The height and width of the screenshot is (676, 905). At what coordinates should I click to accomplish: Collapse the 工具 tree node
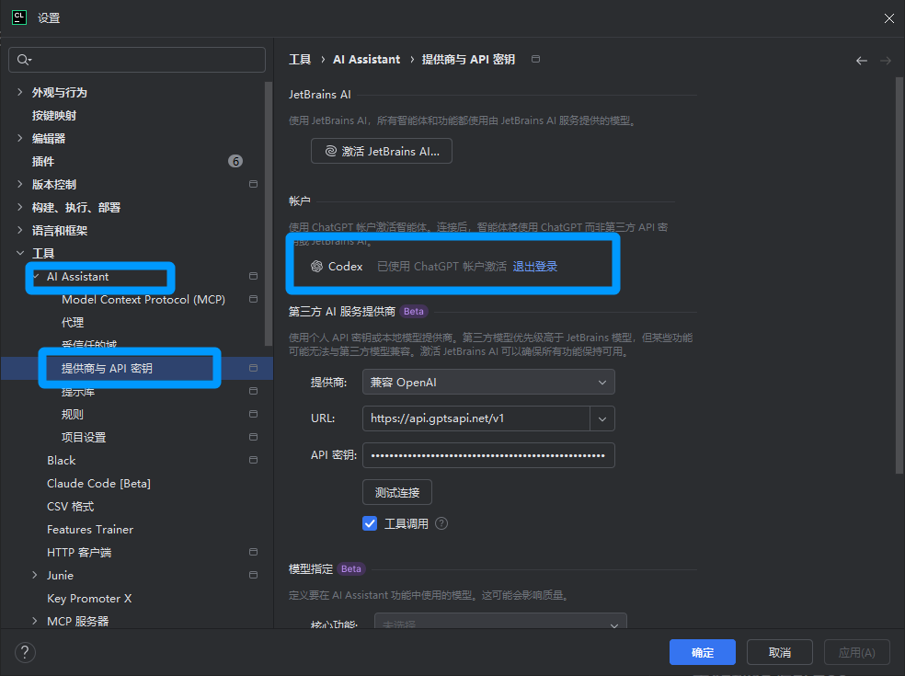pyautogui.click(x=20, y=253)
